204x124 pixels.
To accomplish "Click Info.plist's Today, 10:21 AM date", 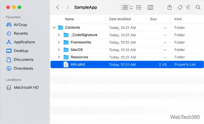I will coord(122,65).
